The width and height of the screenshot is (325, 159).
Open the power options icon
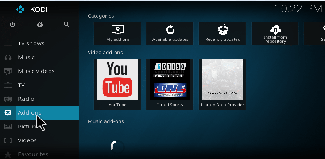12,25
